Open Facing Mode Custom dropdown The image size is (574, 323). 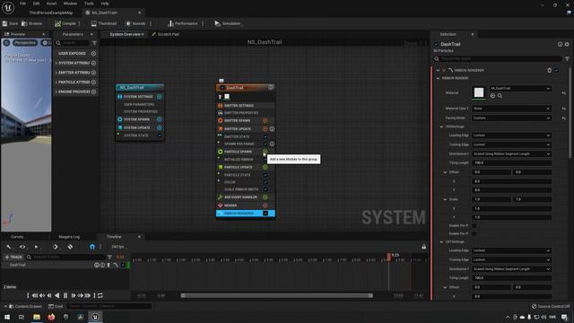coord(511,118)
